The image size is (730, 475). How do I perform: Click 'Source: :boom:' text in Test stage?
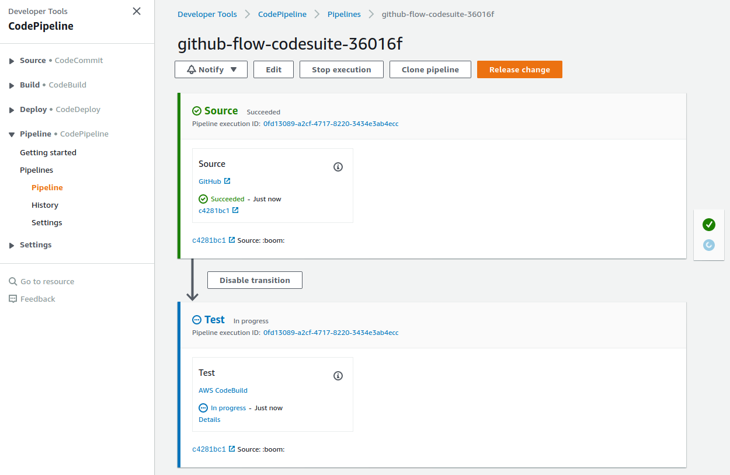(261, 449)
